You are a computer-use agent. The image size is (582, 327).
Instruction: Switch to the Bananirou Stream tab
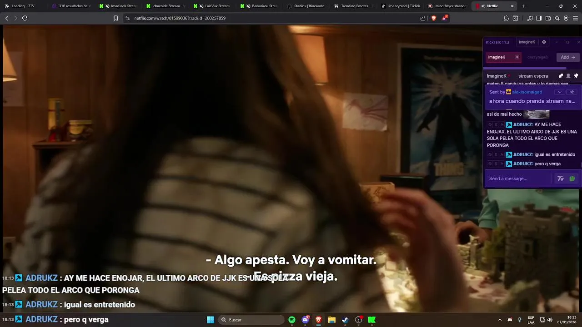click(x=259, y=6)
